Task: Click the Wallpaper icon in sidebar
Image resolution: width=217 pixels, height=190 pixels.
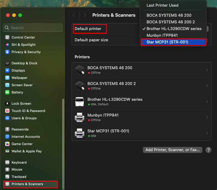Action: [x=7, y=78]
